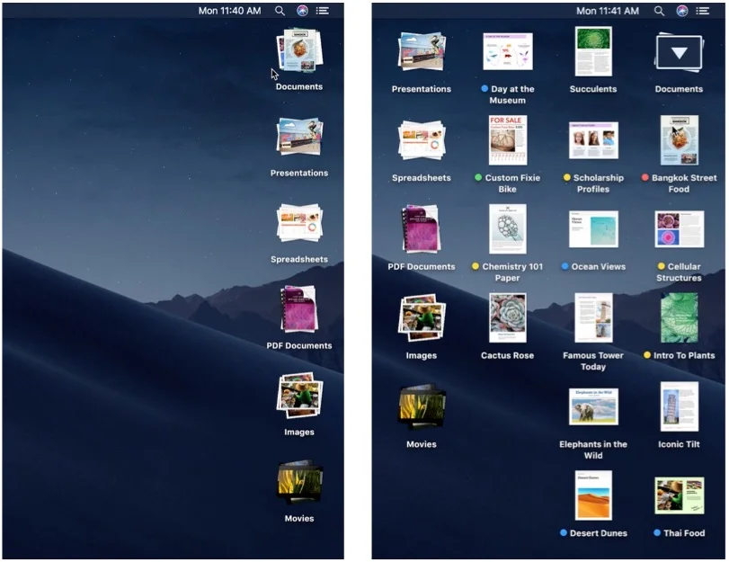Click 'Chemistry 101 Paper' file name label

[x=511, y=272]
